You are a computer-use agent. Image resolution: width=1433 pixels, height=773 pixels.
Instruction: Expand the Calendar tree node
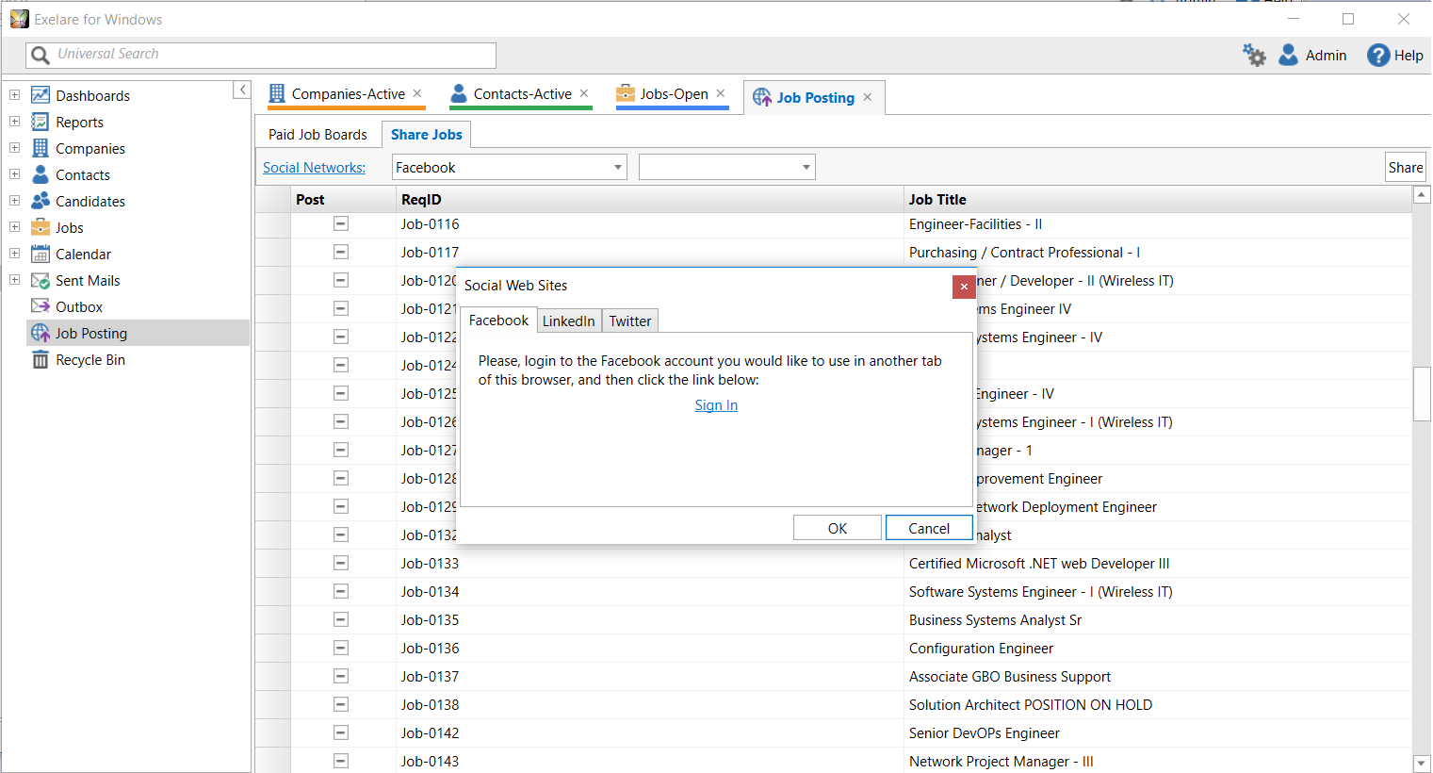pos(14,254)
